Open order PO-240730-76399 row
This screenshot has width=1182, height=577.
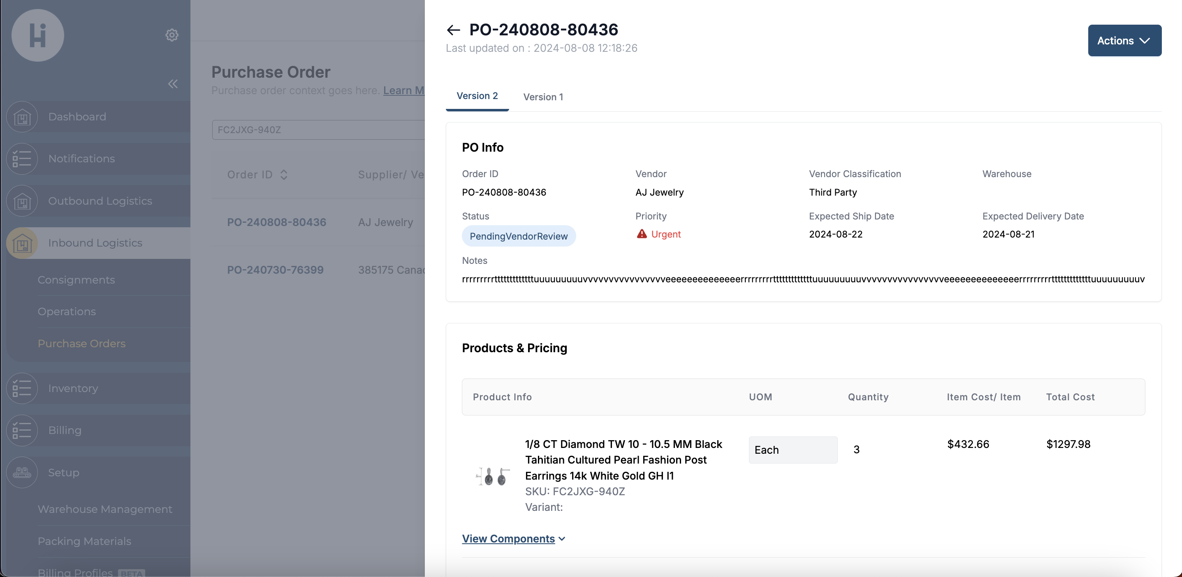point(275,270)
